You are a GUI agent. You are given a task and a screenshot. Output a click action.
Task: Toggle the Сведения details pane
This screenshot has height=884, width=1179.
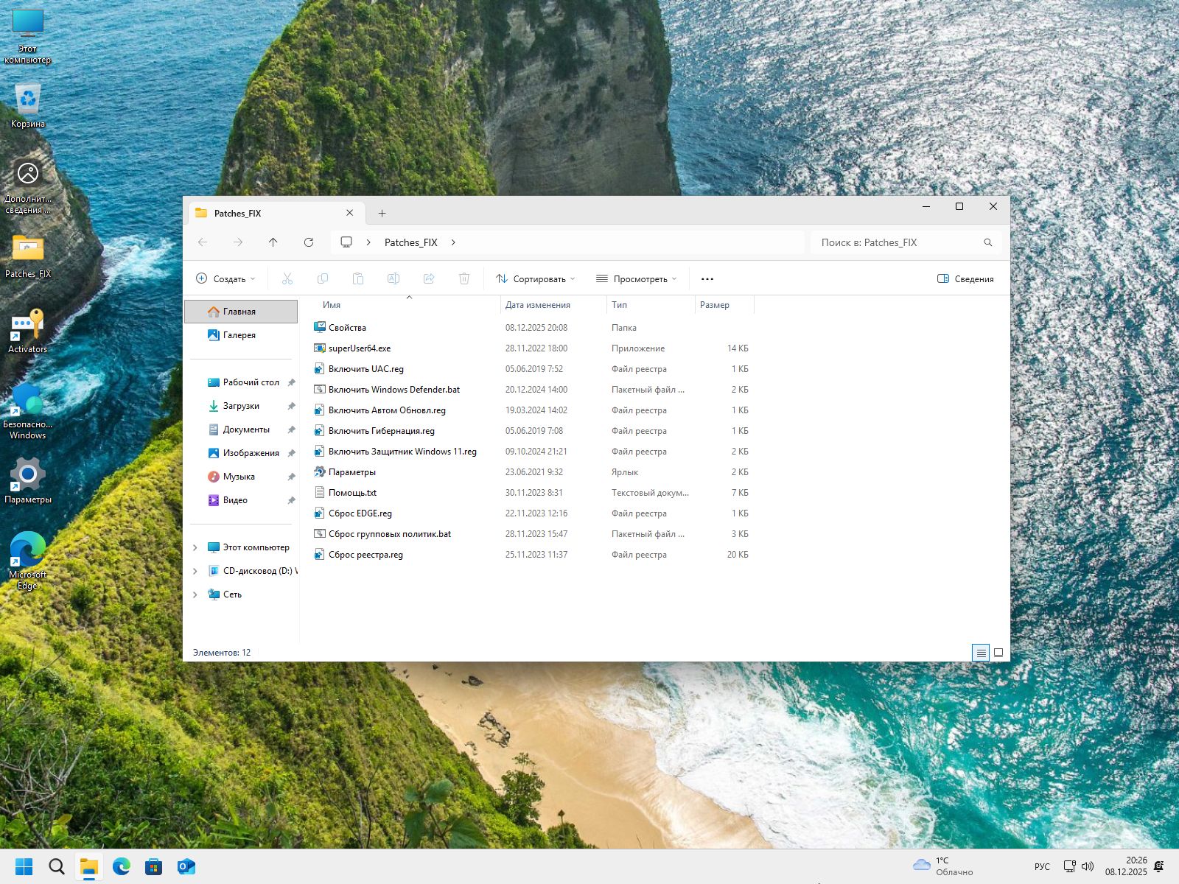pyautogui.click(x=965, y=279)
